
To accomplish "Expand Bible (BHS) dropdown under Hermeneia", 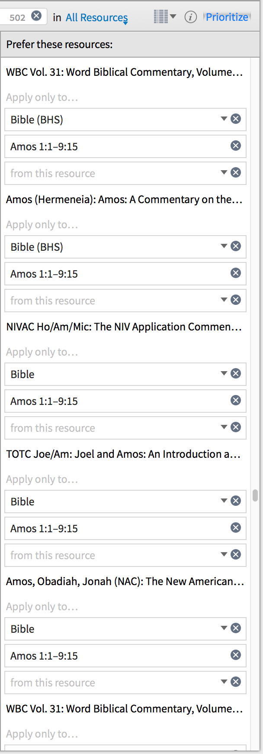I will click(224, 246).
